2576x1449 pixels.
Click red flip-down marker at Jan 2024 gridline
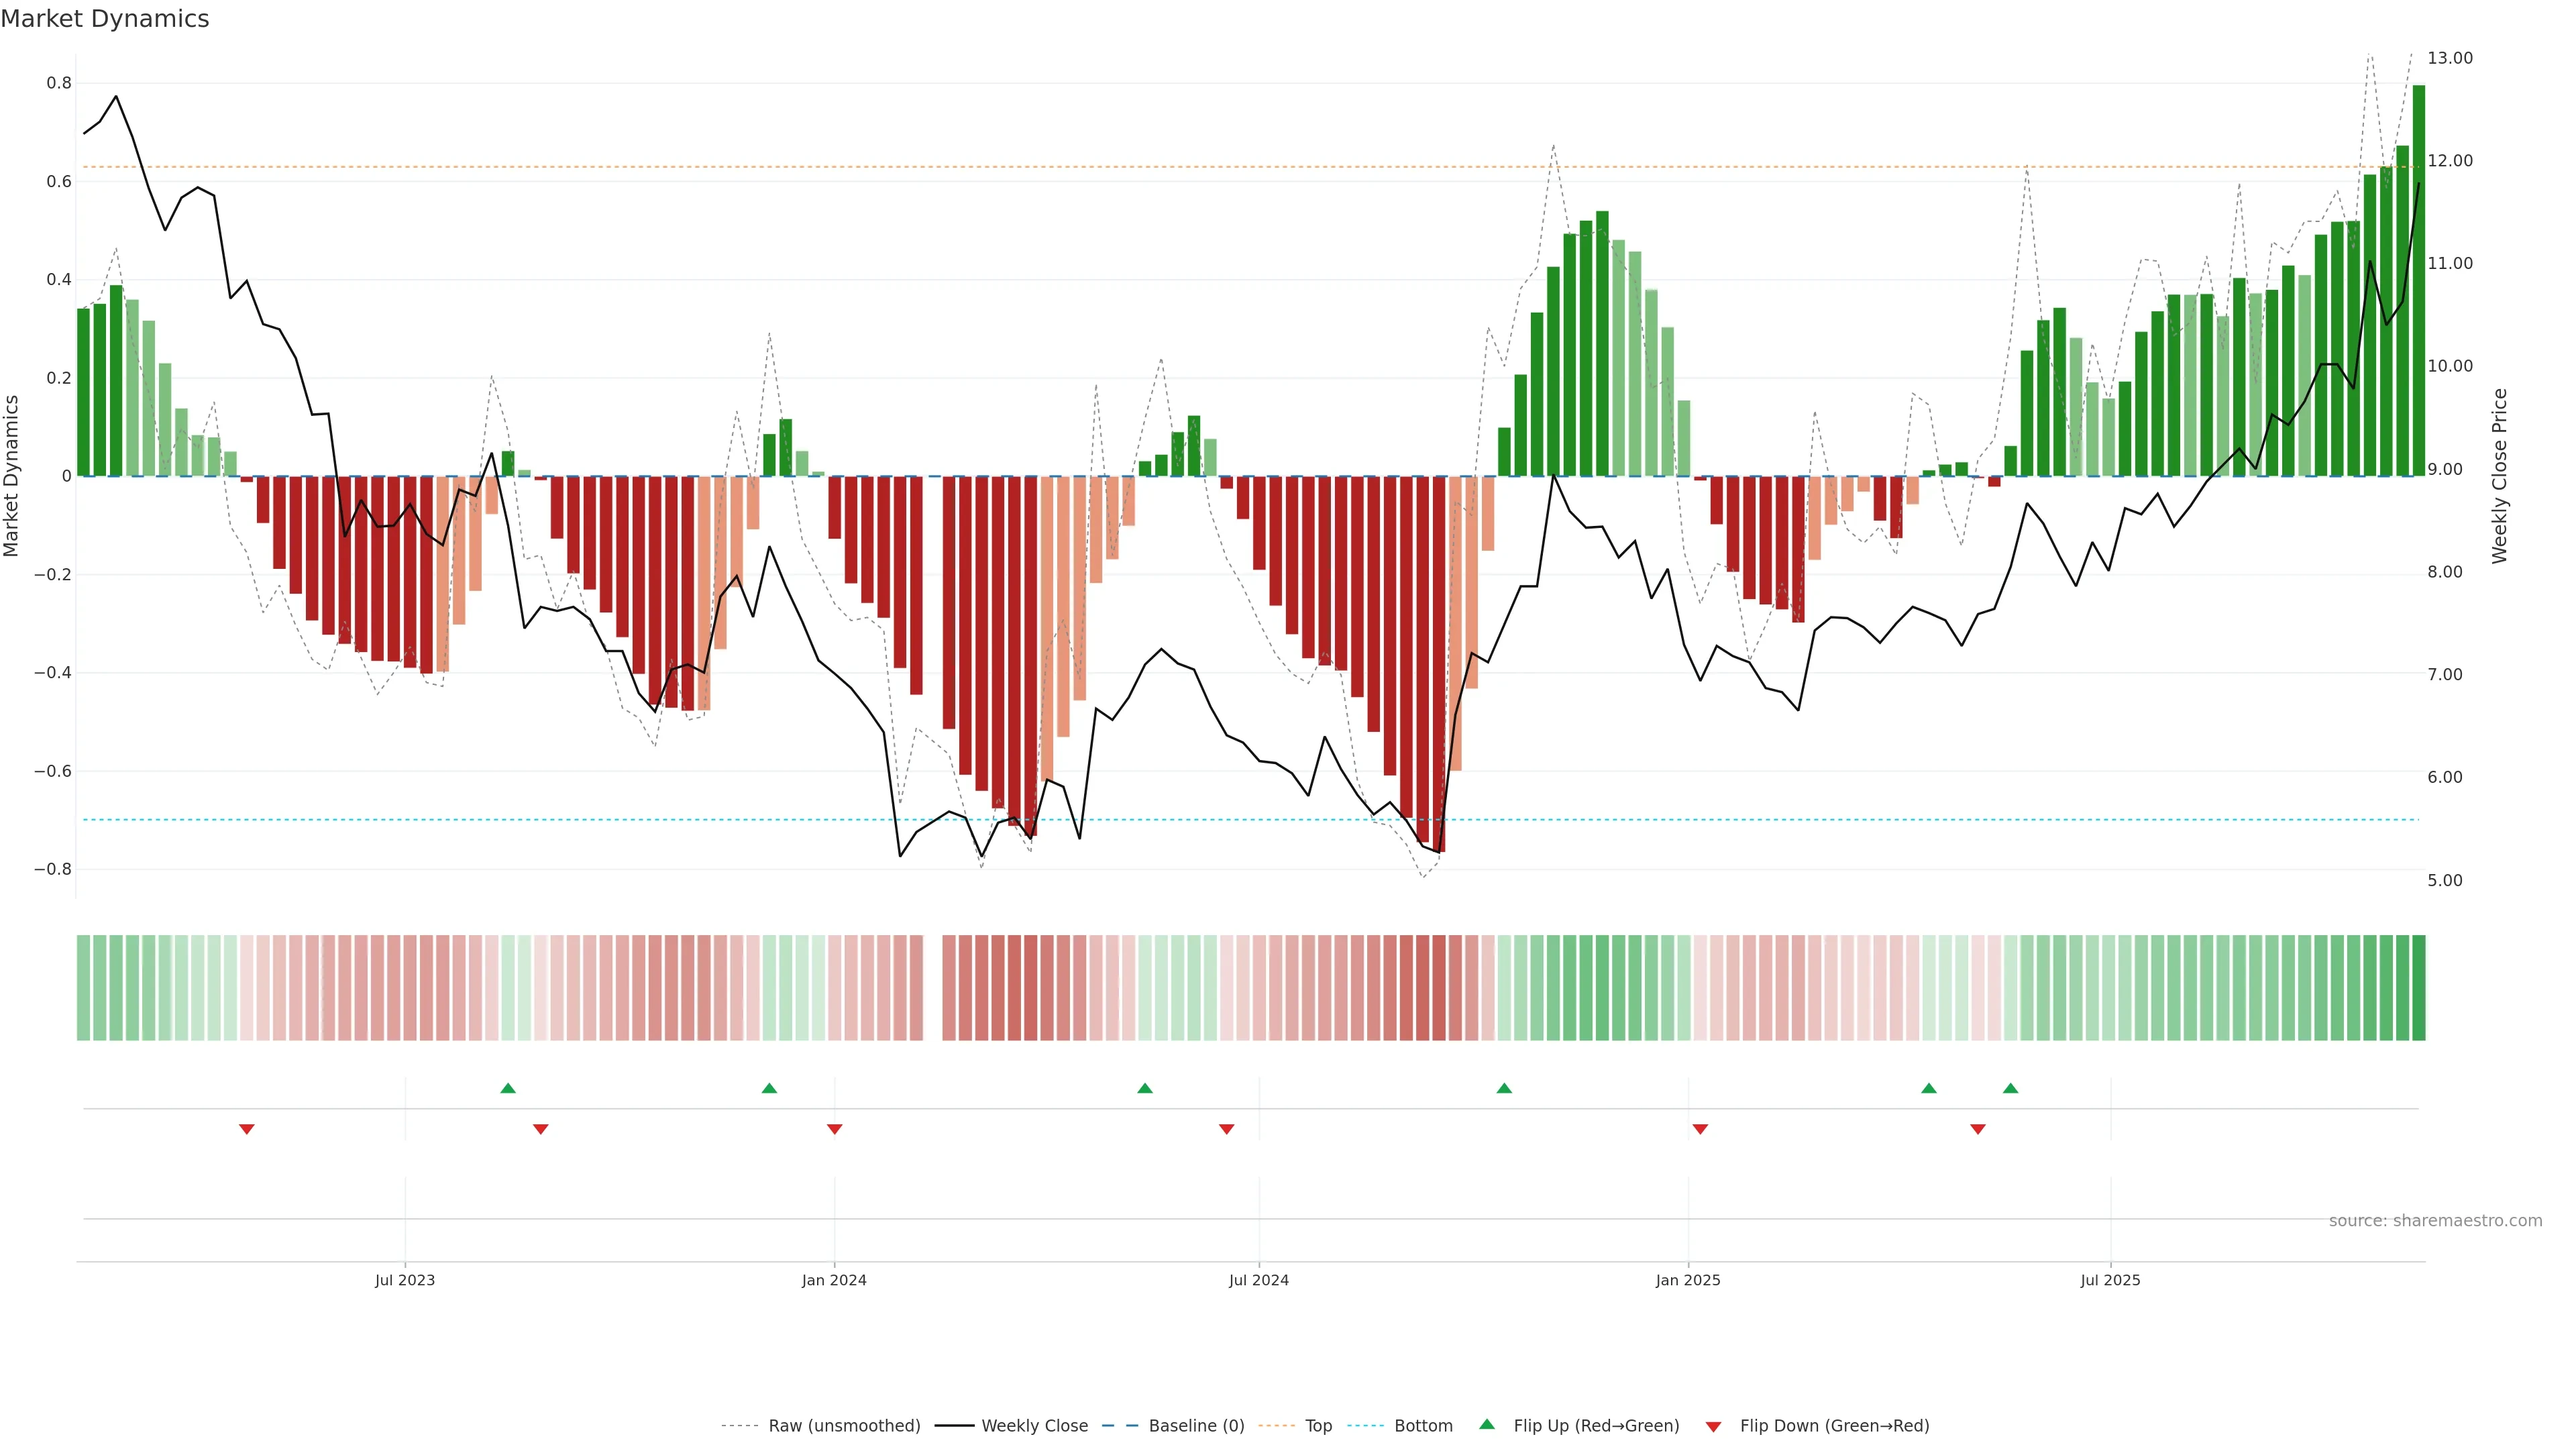(x=834, y=1129)
